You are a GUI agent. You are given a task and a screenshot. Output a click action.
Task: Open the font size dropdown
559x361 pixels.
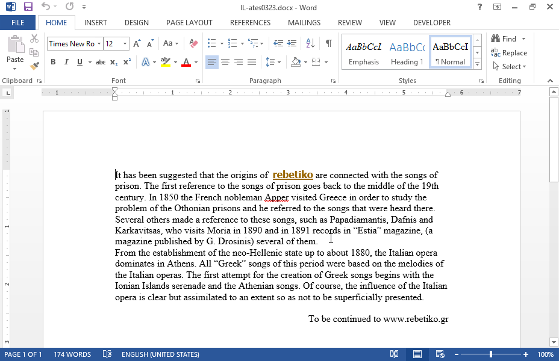pyautogui.click(x=125, y=43)
